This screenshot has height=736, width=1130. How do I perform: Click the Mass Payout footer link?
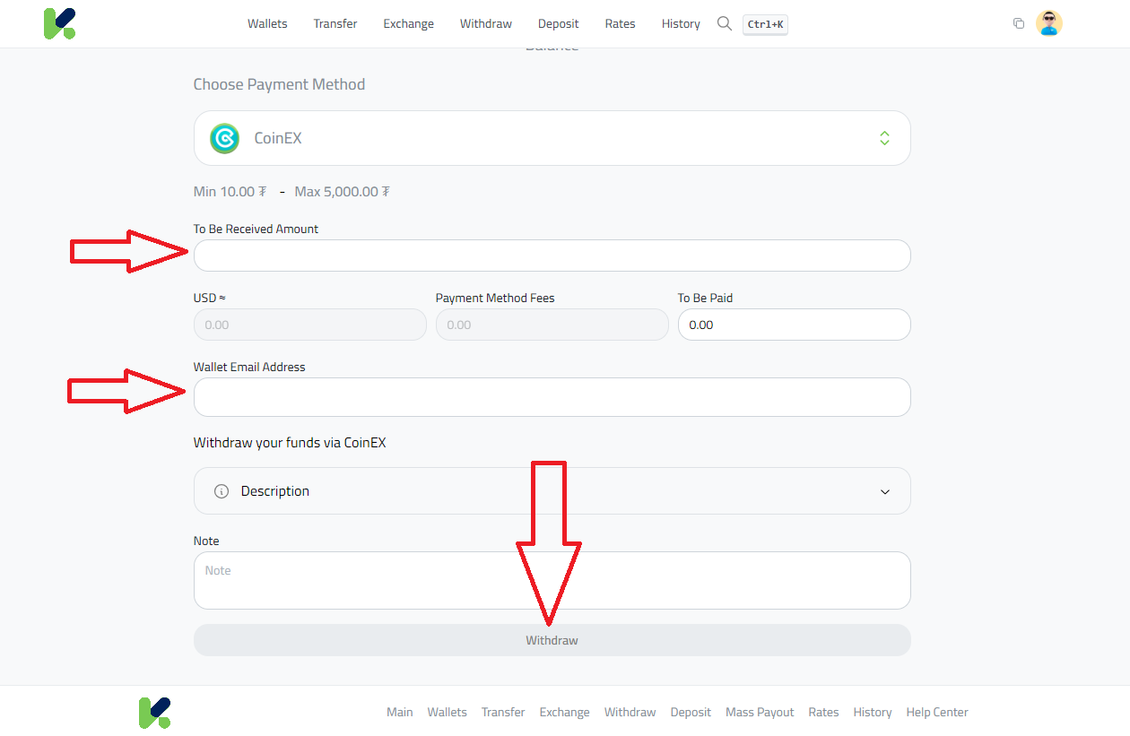pyautogui.click(x=759, y=712)
